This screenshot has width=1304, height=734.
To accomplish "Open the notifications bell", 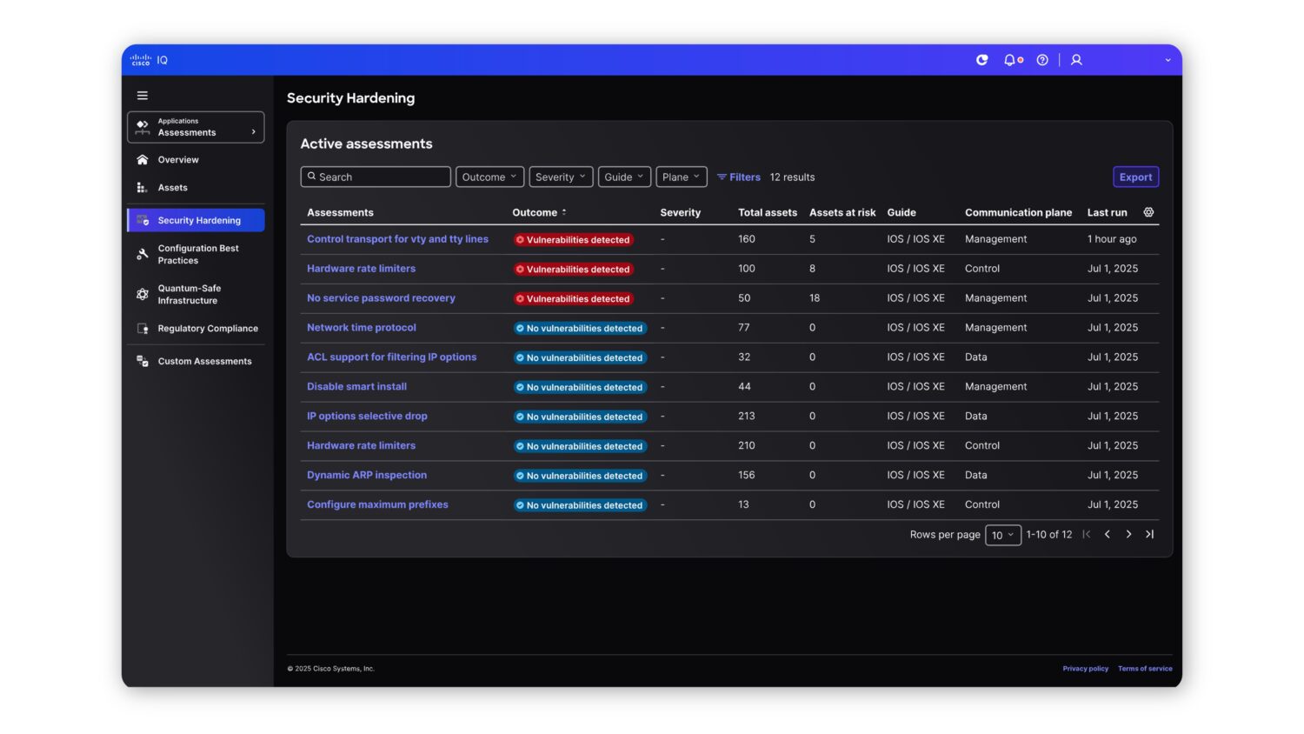I will [x=1010, y=59].
